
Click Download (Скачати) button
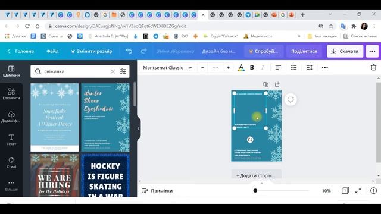click(x=345, y=51)
